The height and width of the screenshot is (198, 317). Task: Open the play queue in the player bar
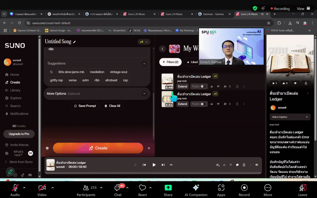coord(218,165)
